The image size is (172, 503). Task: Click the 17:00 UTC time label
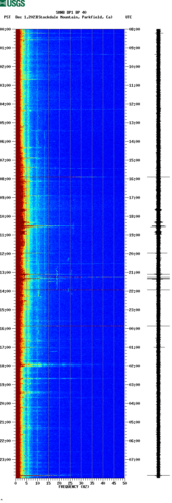tap(135, 198)
